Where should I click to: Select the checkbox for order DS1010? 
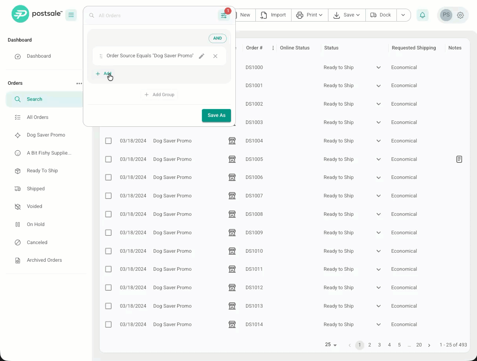108,251
